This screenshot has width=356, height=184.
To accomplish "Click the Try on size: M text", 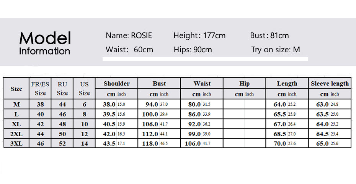I will pyautogui.click(x=276, y=50).
